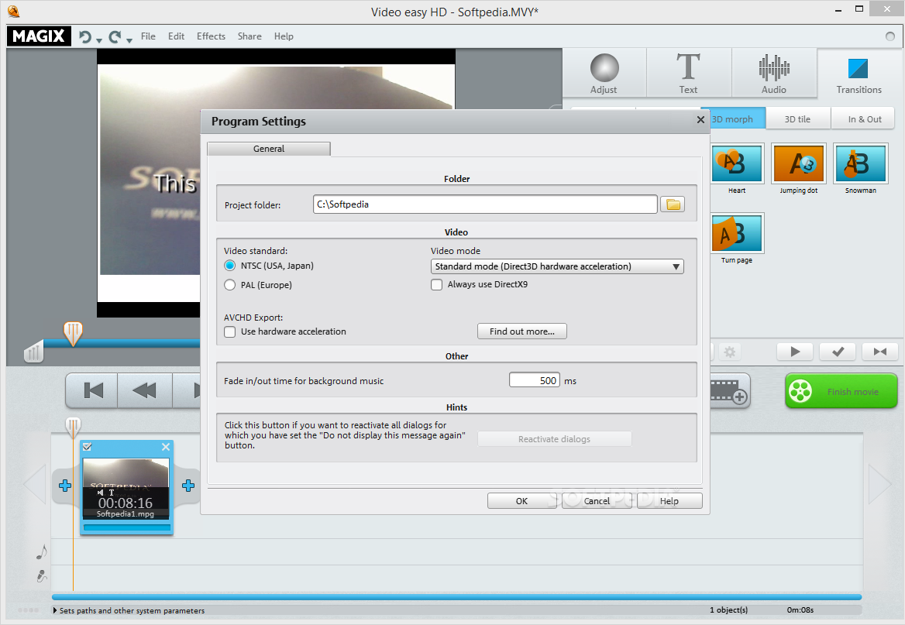Image resolution: width=905 pixels, height=625 pixels.
Task: Enable Use hardware acceleration checkbox
Action: point(229,331)
